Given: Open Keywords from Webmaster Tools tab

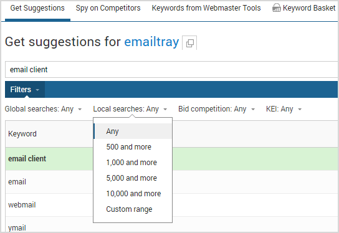Looking at the screenshot, I should click(x=206, y=8).
